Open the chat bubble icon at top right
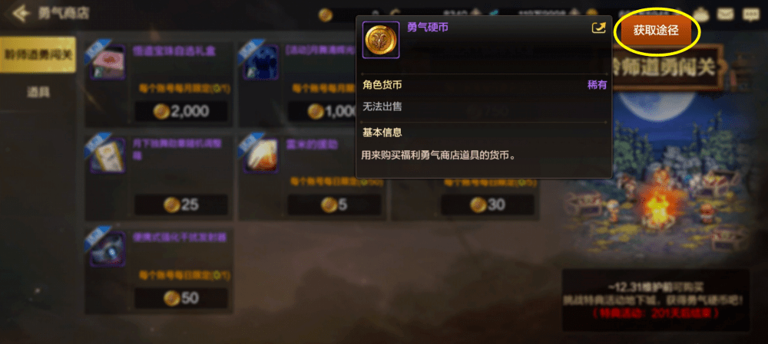768x344 pixels. tap(751, 14)
